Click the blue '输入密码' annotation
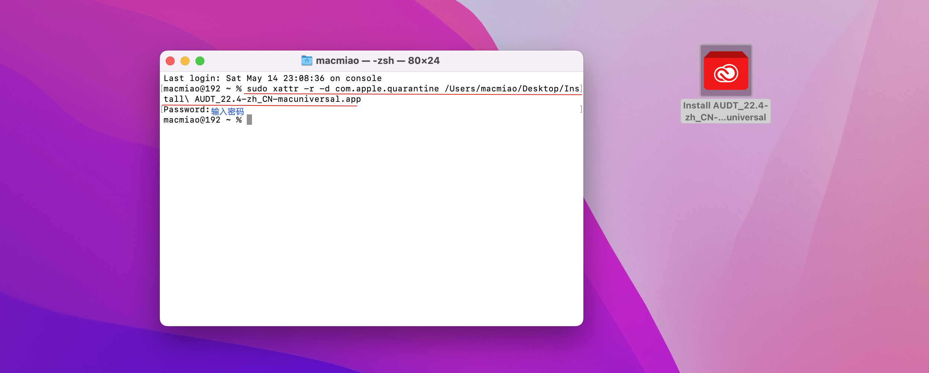This screenshot has width=929, height=373. [227, 111]
